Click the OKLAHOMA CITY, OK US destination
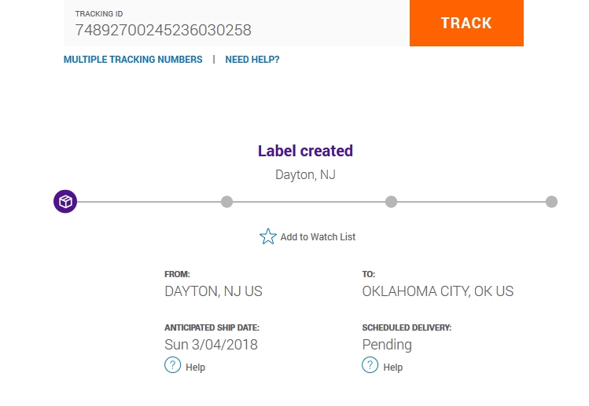Image resolution: width=589 pixels, height=406 pixels. coord(437,291)
